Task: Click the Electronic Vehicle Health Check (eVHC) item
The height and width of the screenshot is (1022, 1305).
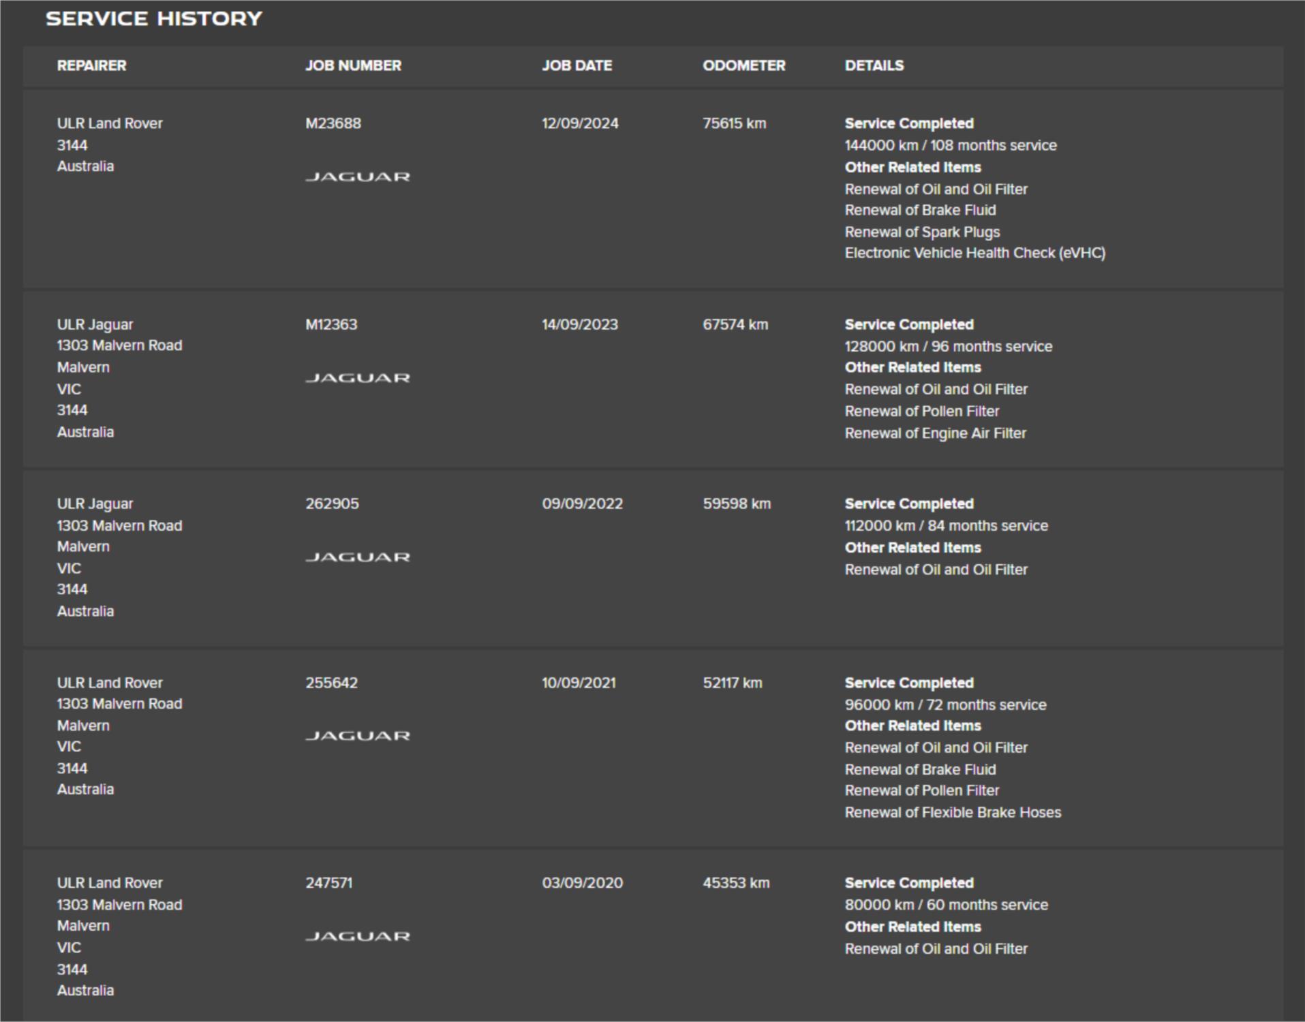Action: pos(974,253)
